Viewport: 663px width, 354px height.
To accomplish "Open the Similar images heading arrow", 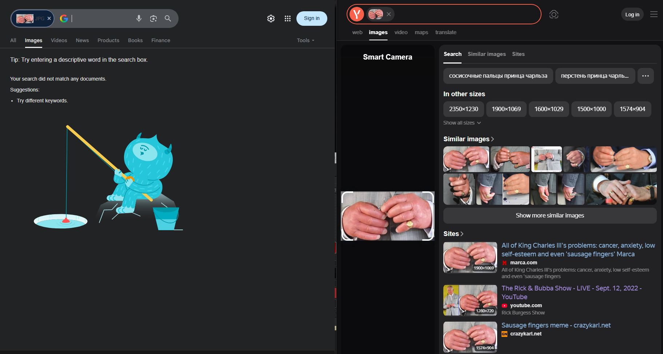I will pos(493,139).
